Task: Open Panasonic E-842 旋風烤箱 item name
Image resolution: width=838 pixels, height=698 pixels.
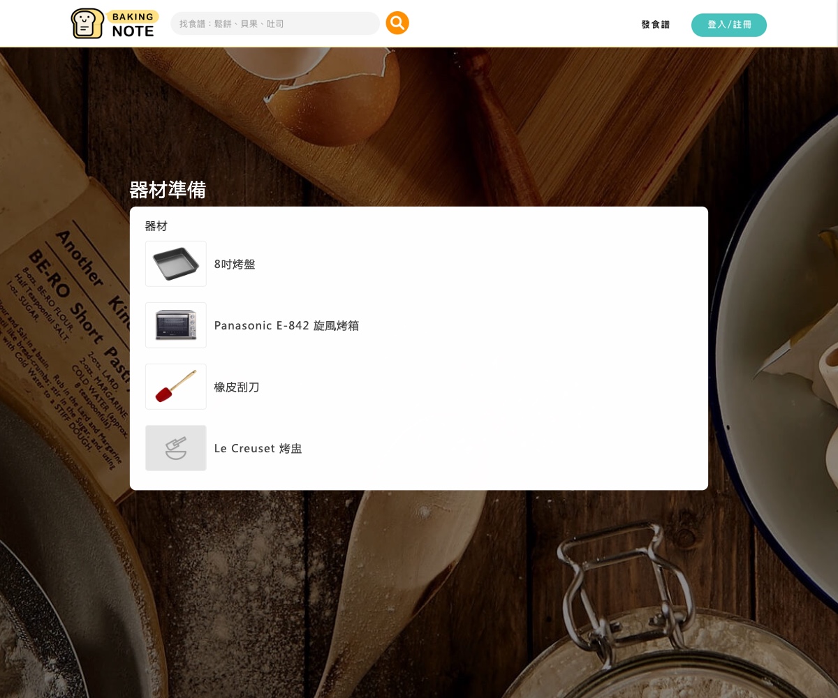Action: point(286,326)
